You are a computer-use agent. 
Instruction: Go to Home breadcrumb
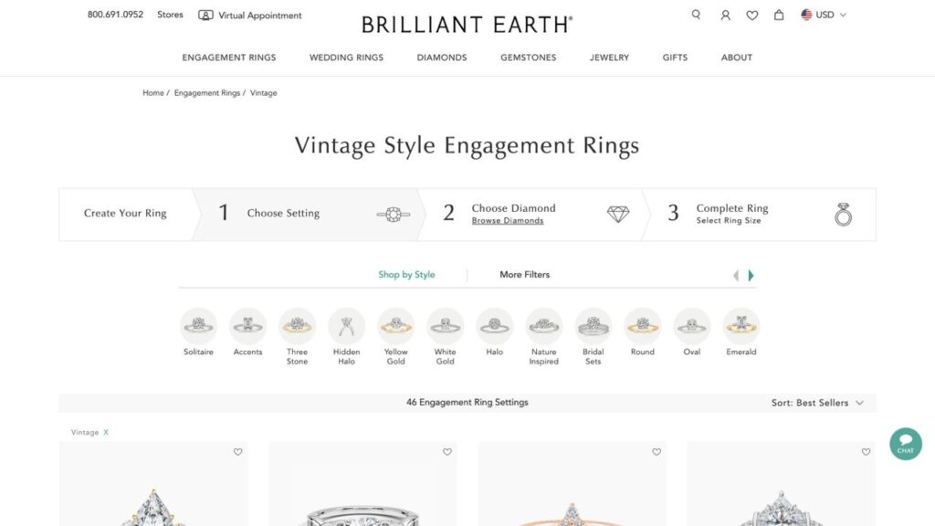coord(153,93)
